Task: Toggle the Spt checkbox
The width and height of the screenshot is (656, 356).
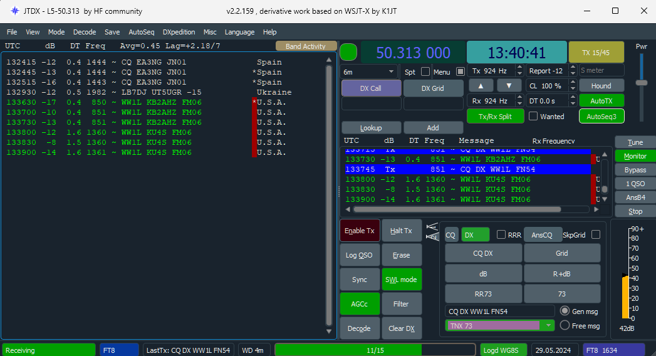Action: tap(425, 71)
